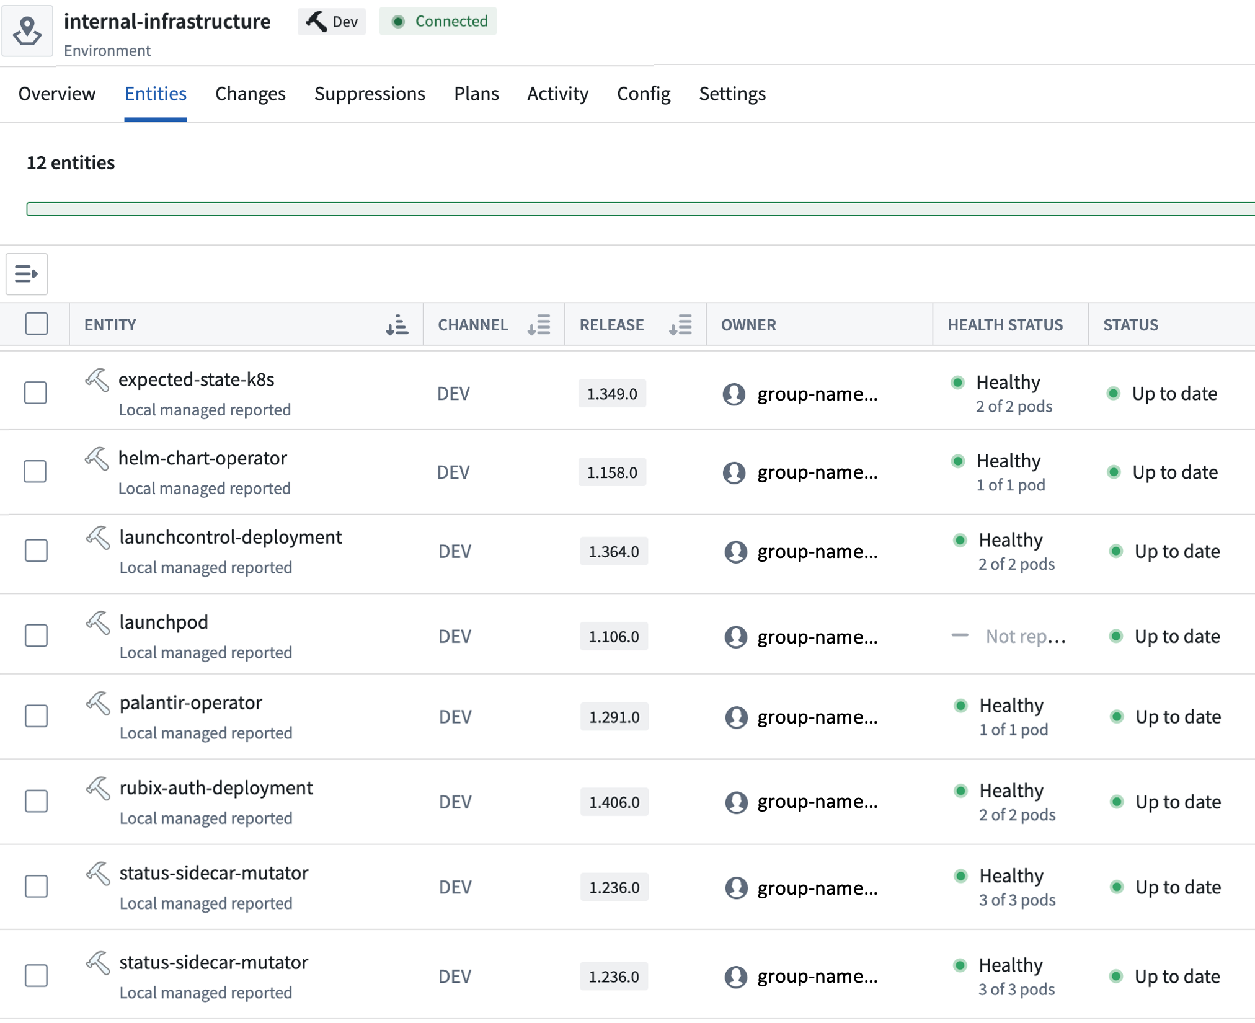Image resolution: width=1255 pixels, height=1023 pixels.
Task: Open the Settings tab
Action: click(732, 94)
